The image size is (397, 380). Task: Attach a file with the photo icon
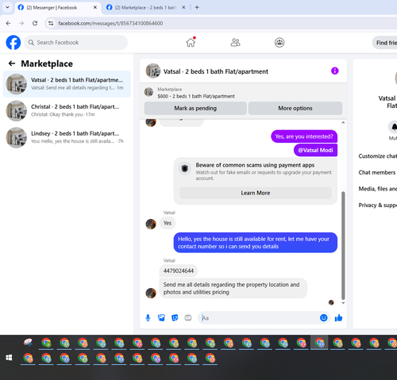coord(161,318)
